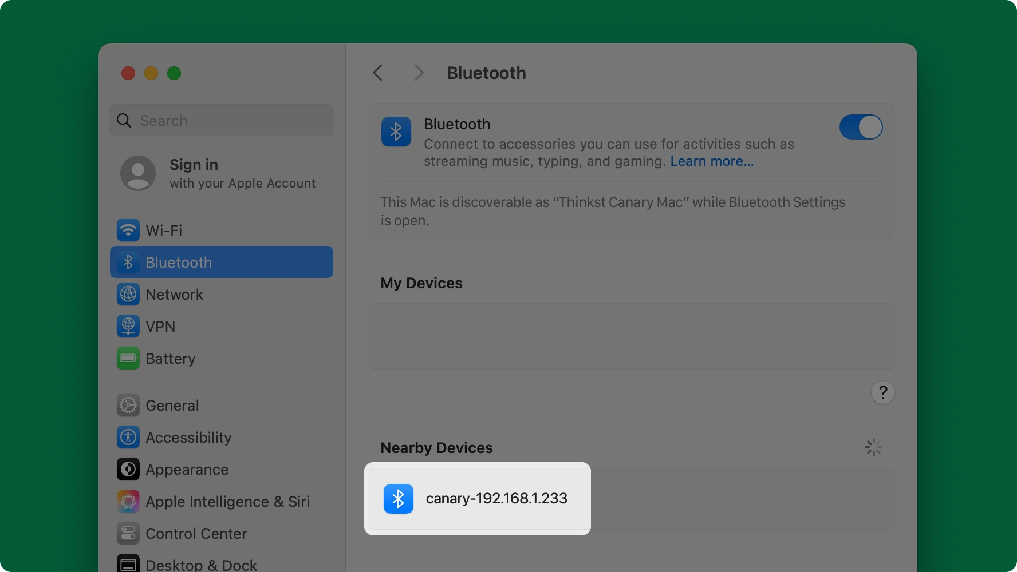Open Bluetooth help question mark button
1017x572 pixels.
tap(882, 392)
